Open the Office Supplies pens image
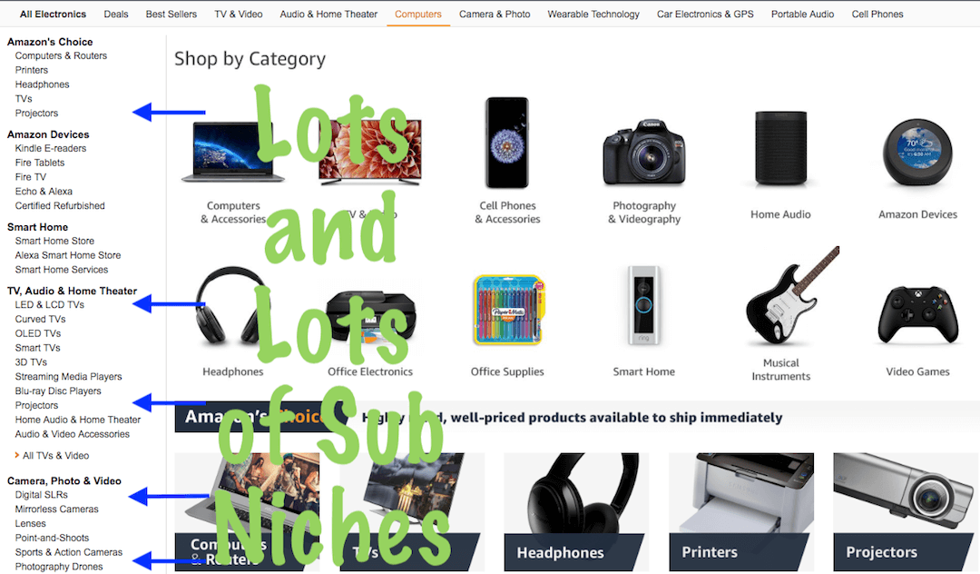This screenshot has width=980, height=574. click(x=507, y=310)
